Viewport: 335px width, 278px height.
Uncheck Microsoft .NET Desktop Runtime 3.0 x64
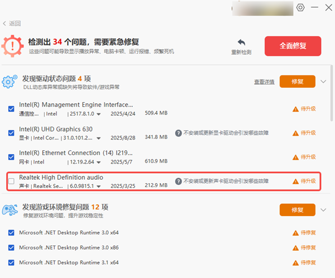(11, 232)
